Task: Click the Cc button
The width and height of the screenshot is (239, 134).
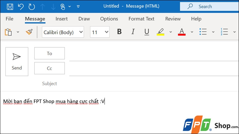Action: coord(50,68)
